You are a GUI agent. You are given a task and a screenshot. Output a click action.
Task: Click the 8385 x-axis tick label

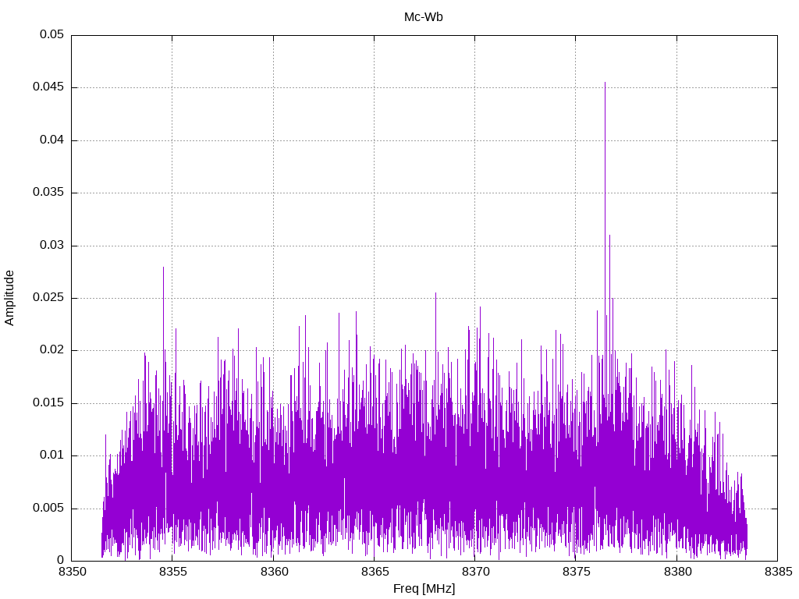point(777,572)
